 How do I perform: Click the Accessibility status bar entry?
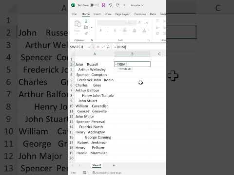[x=107, y=173]
